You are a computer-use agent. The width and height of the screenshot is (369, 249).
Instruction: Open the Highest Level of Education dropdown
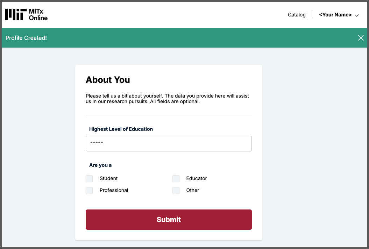169,143
